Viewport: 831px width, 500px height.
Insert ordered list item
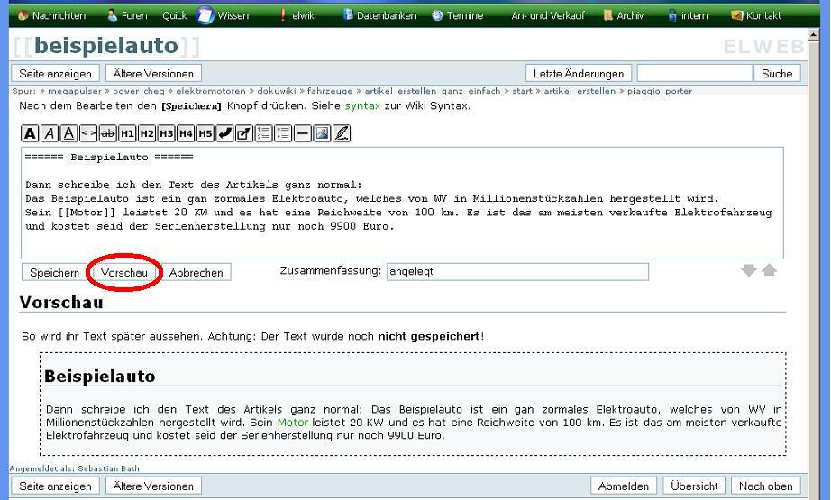(264, 133)
